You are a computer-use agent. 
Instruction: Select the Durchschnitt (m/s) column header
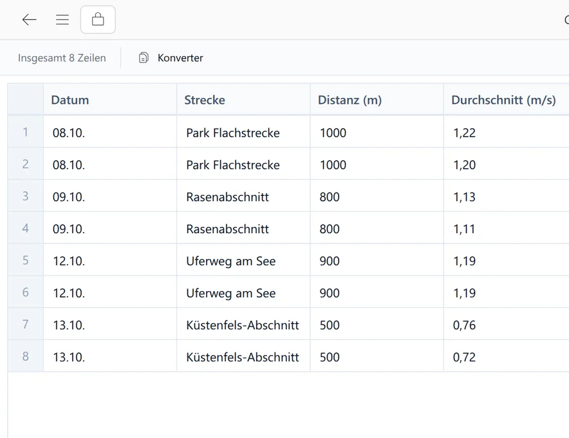(x=507, y=99)
